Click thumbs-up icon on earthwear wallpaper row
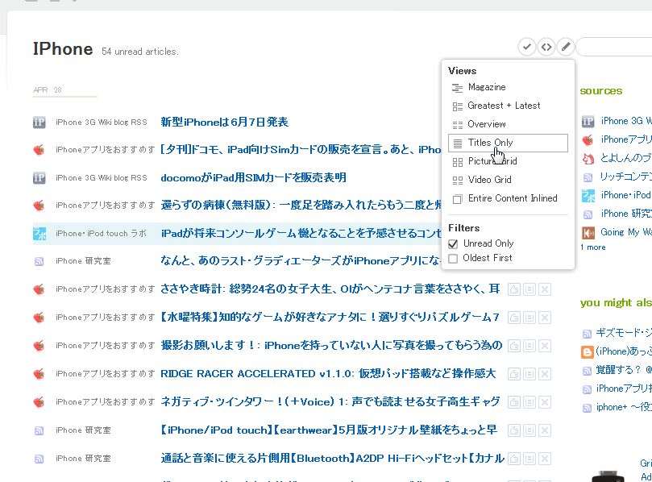 coord(514,431)
